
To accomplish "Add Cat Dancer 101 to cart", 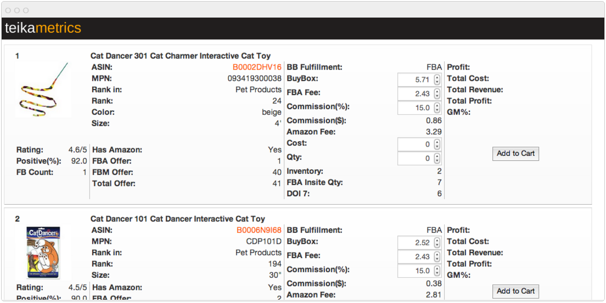I will 515,291.
